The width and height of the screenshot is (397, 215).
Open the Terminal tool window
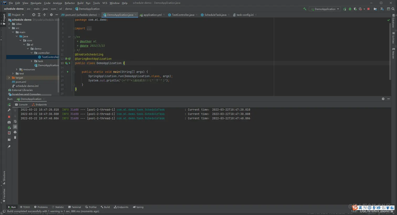[75, 207]
